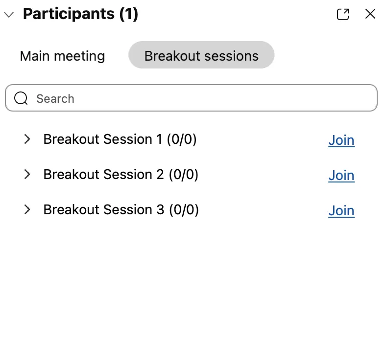Click the Participants (1) panel title
This screenshot has height=363, width=387.
(x=80, y=14)
